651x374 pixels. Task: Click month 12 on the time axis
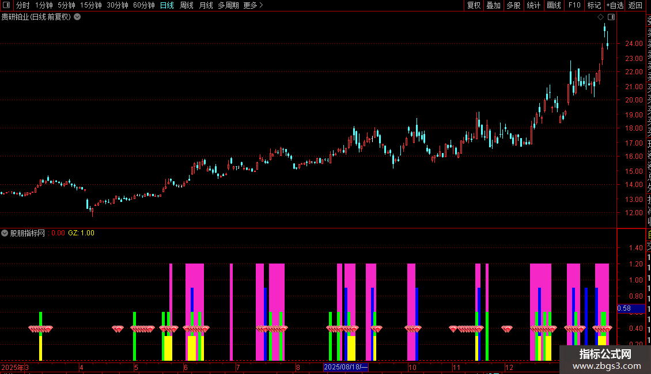[x=509, y=367]
